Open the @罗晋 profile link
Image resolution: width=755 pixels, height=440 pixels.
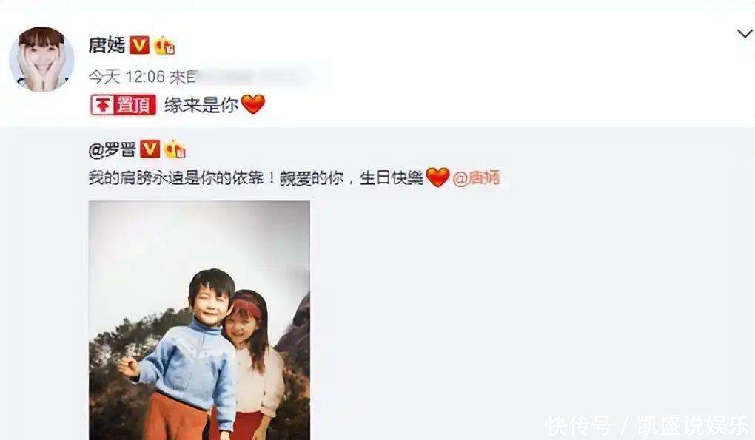point(113,150)
